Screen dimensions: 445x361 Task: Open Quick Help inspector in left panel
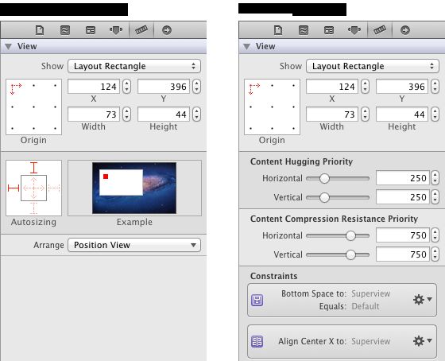(x=65, y=30)
